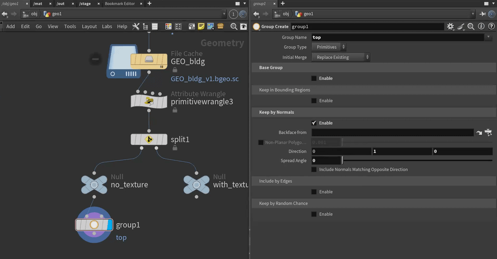The height and width of the screenshot is (259, 497).
Task: Click the search parameters magnifier icon
Action: (471, 26)
